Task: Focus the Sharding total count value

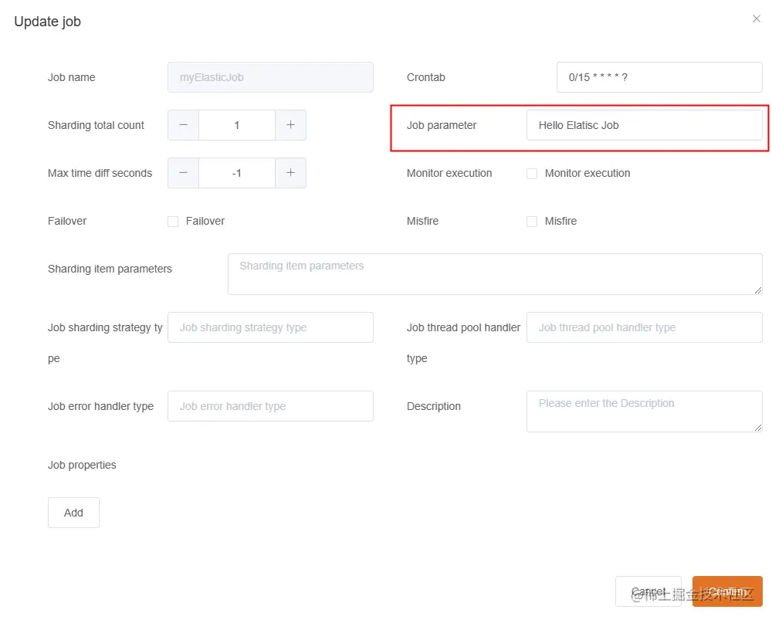Action: click(x=237, y=125)
